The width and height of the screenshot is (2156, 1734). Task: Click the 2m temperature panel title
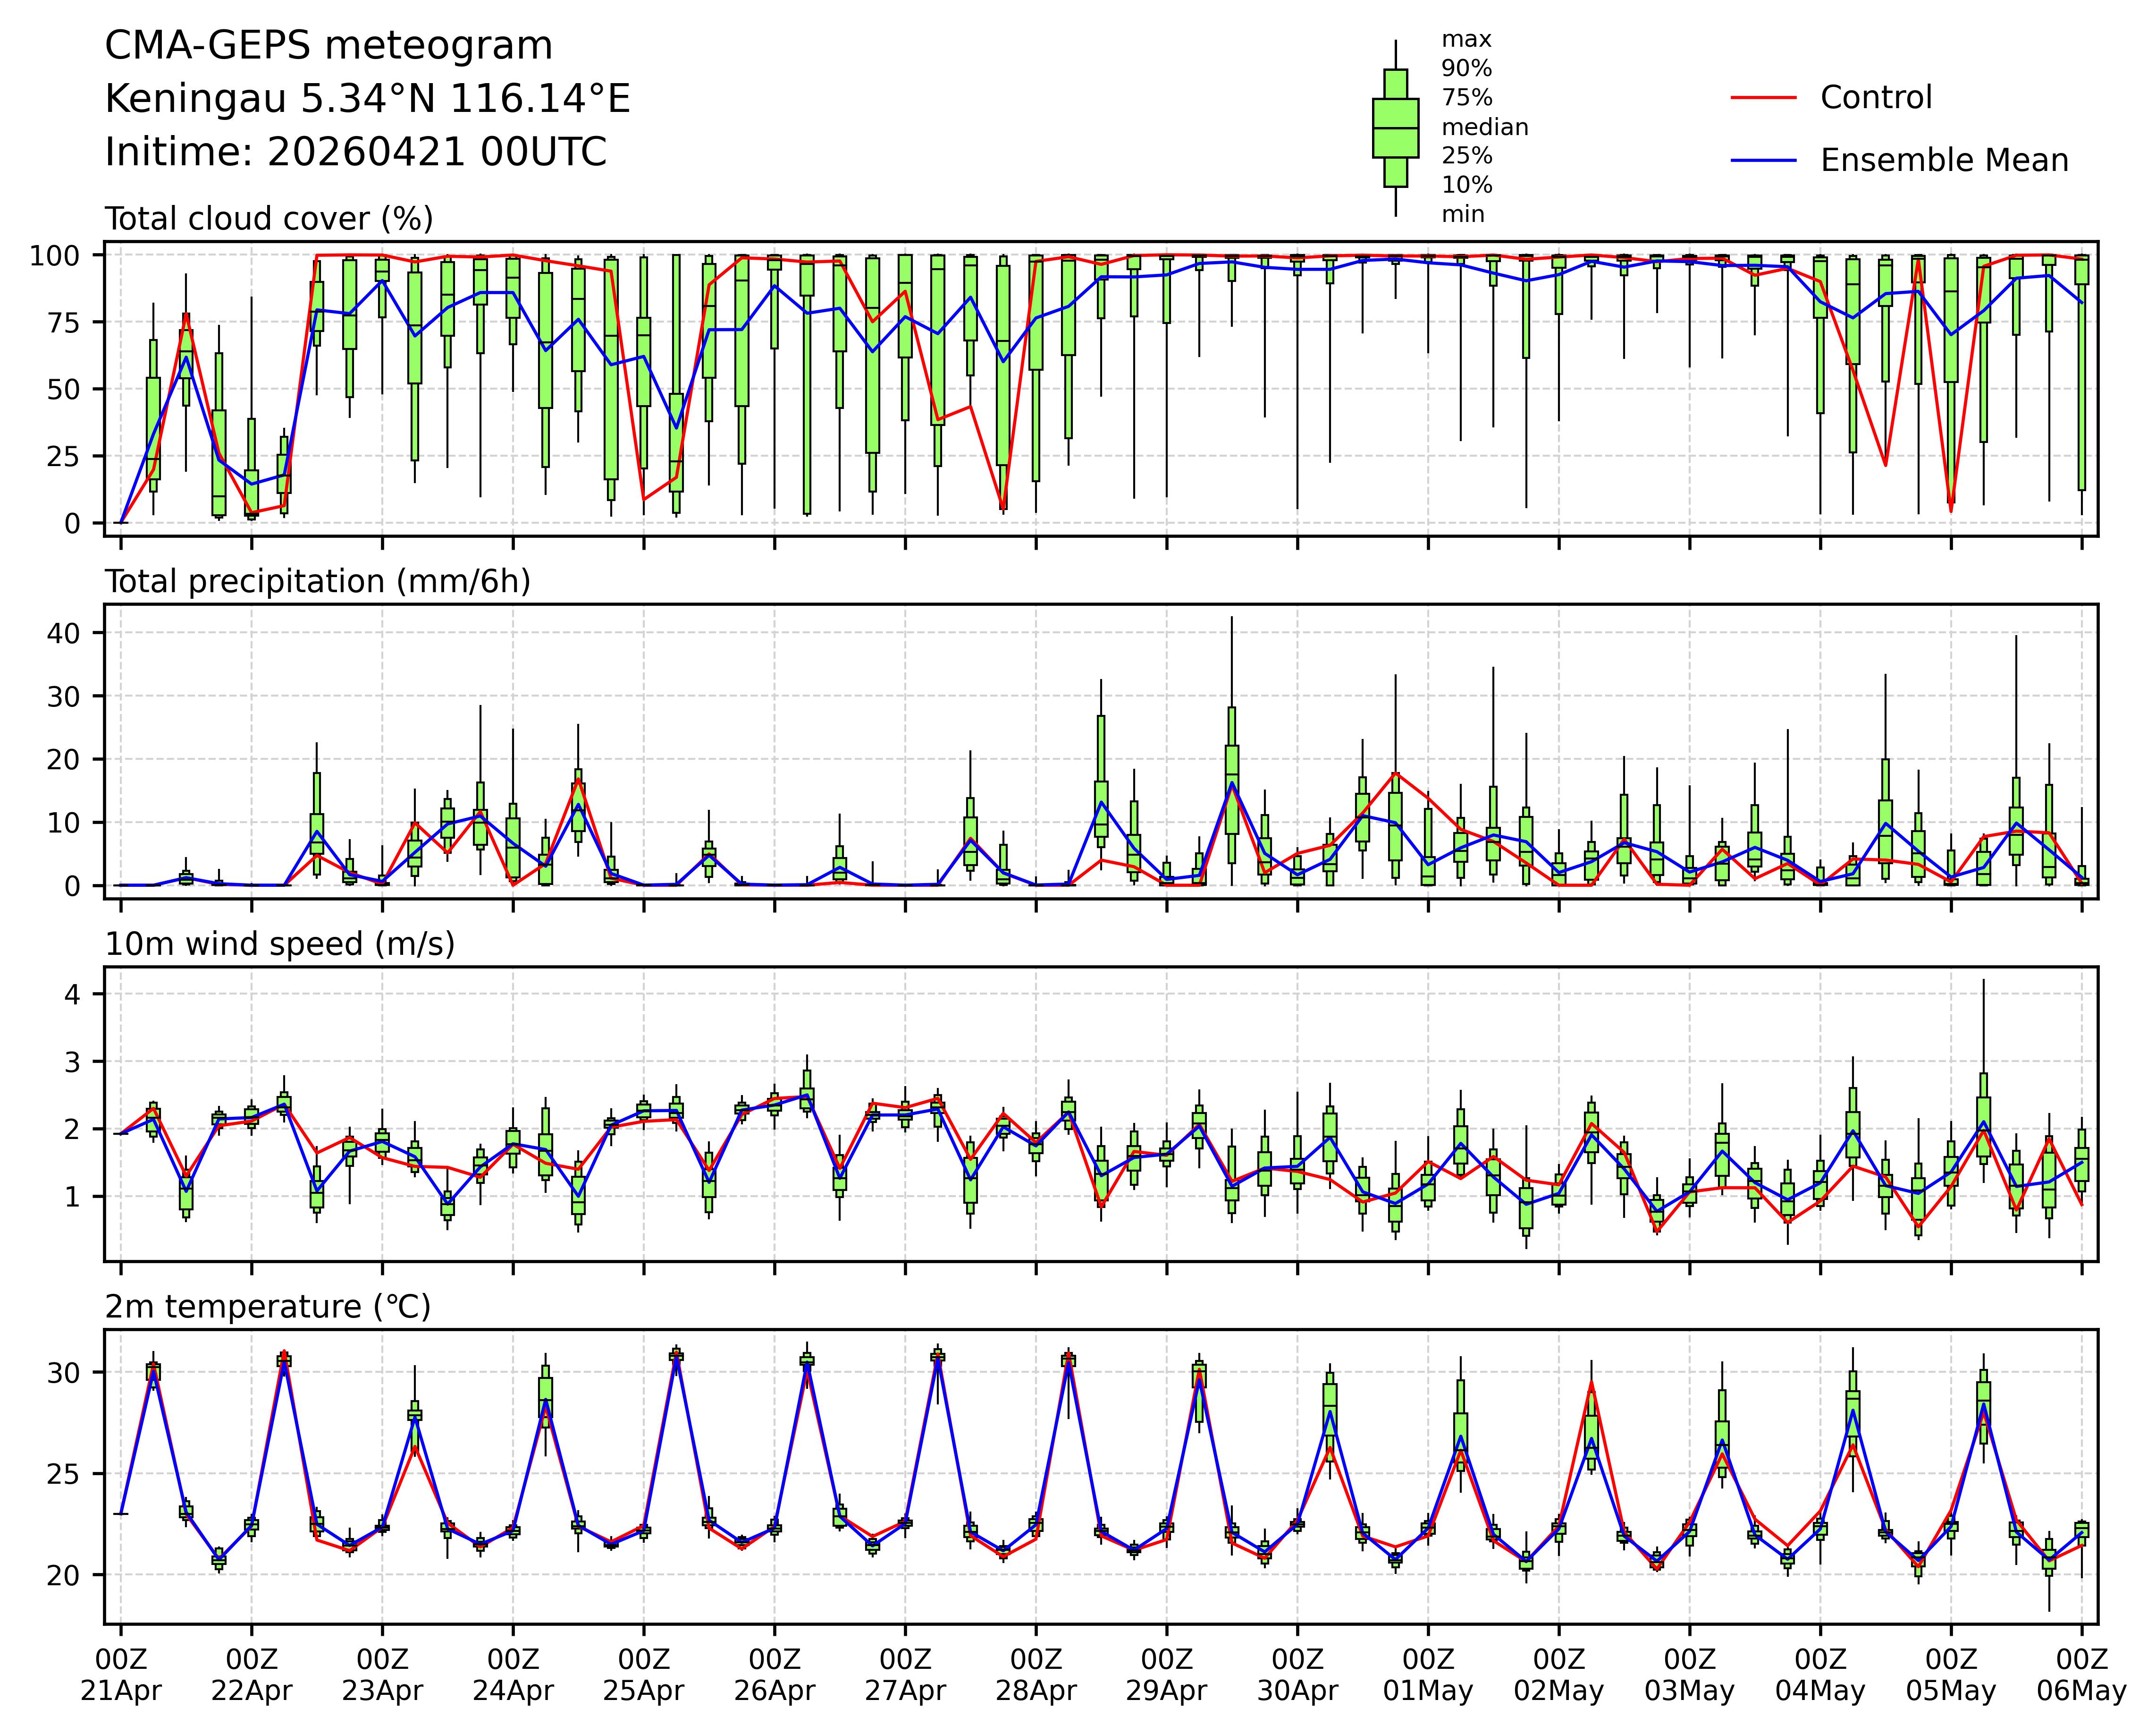tap(268, 1307)
